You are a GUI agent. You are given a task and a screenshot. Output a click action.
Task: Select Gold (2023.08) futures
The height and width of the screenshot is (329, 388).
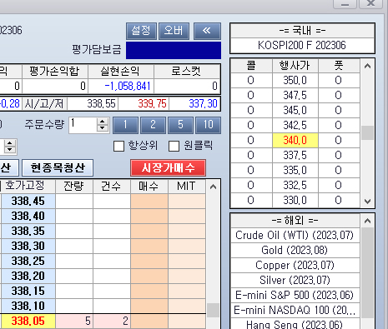[295, 251]
